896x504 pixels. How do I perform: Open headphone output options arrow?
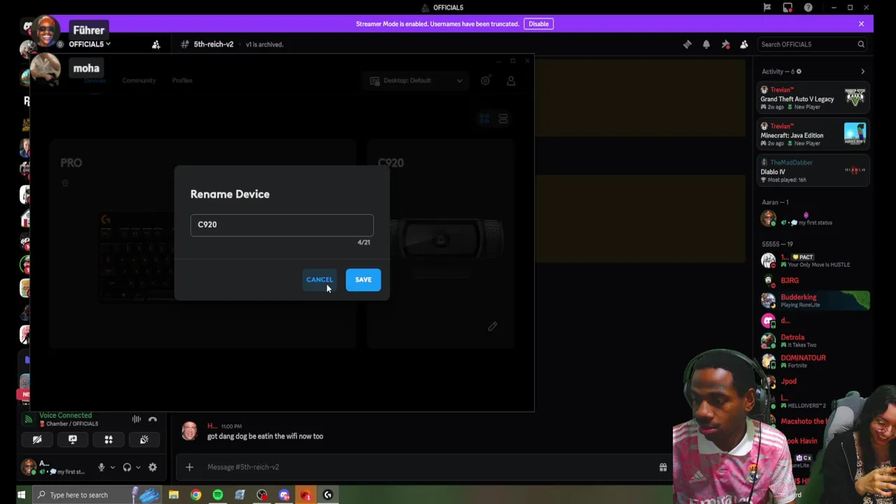coord(138,467)
